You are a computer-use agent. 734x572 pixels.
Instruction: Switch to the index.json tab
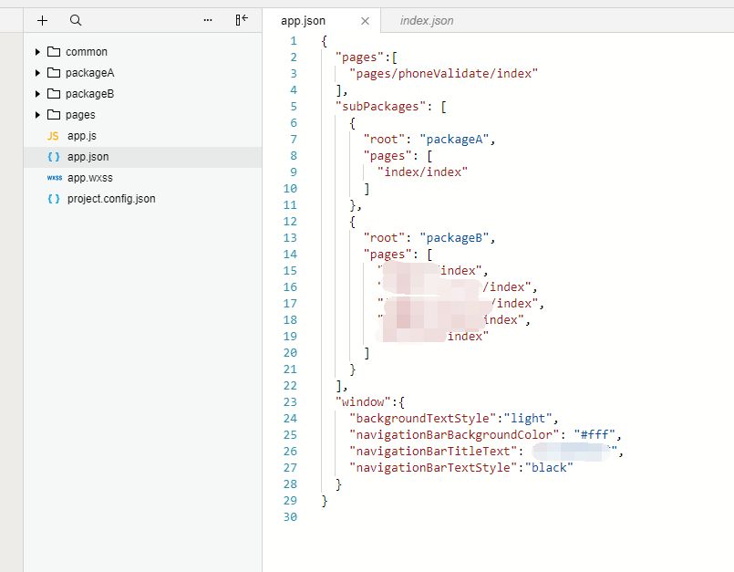pos(426,21)
